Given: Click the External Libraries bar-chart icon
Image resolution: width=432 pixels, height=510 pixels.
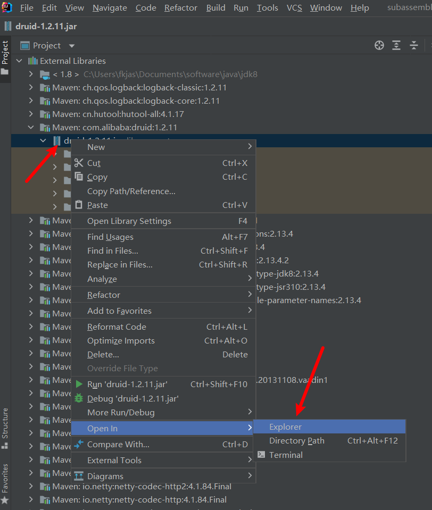Looking at the screenshot, I should pyautogui.click(x=33, y=61).
